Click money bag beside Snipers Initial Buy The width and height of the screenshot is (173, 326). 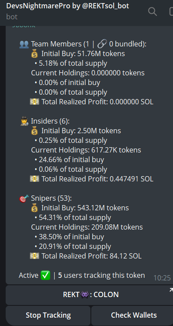pos(35,208)
